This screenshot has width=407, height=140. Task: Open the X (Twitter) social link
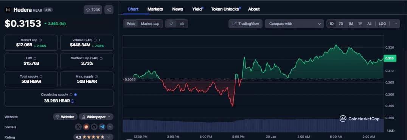78,127
